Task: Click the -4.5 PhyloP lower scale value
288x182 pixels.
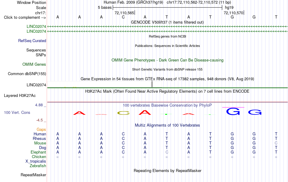Action: click(39, 120)
